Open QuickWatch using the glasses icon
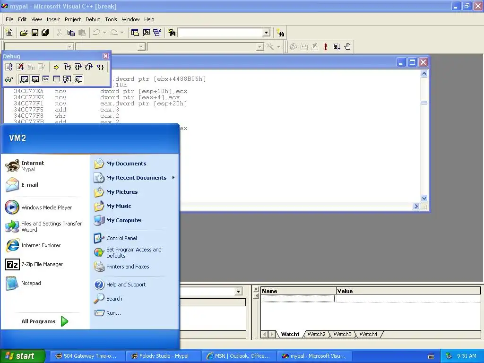 click(x=9, y=79)
